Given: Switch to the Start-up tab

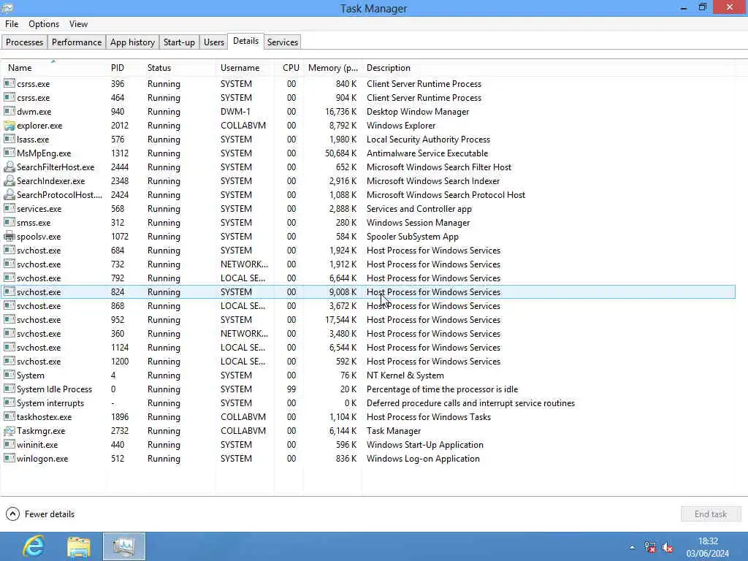Looking at the screenshot, I should coord(179,42).
